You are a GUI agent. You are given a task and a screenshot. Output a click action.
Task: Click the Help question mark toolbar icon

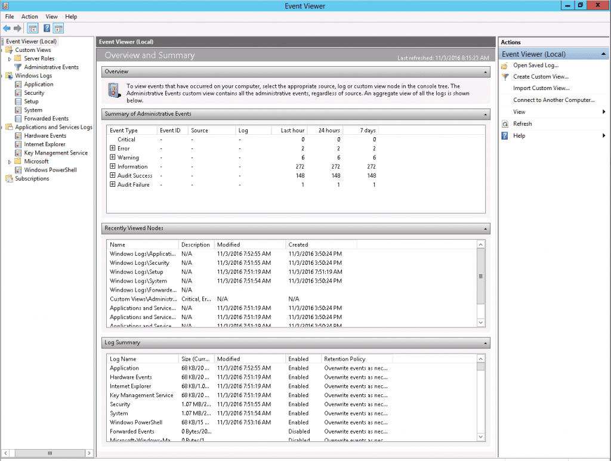click(47, 28)
